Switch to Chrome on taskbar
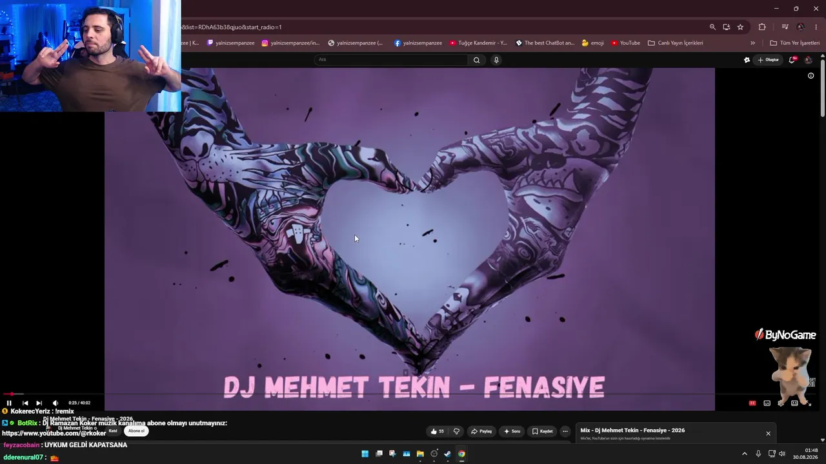Image resolution: width=826 pixels, height=464 pixels. pos(461,454)
